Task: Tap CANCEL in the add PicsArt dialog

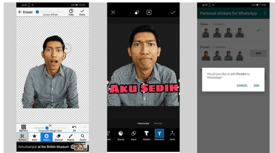Action: pos(242,86)
